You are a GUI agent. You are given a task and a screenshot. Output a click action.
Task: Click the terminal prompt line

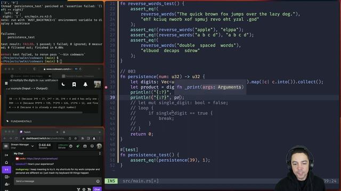point(31,62)
